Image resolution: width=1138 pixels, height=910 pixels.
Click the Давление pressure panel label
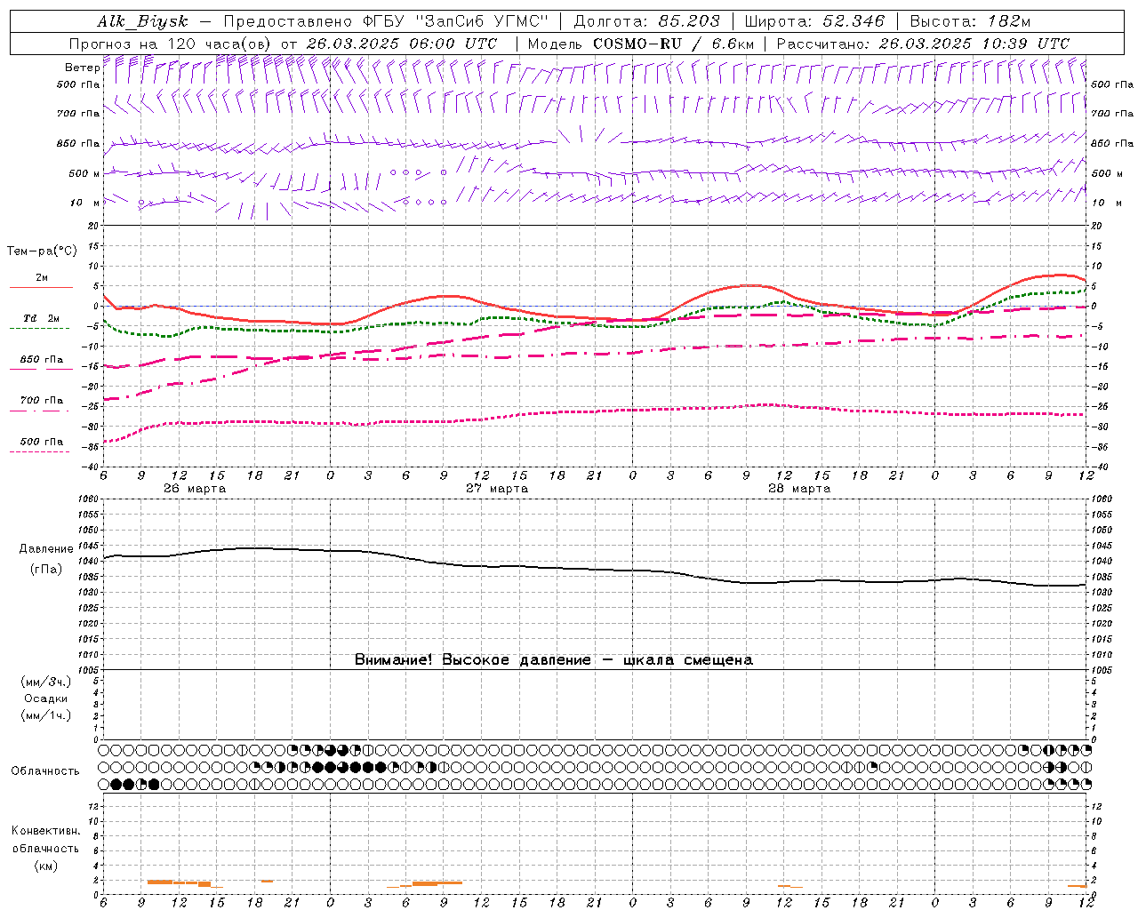pyautogui.click(x=46, y=549)
